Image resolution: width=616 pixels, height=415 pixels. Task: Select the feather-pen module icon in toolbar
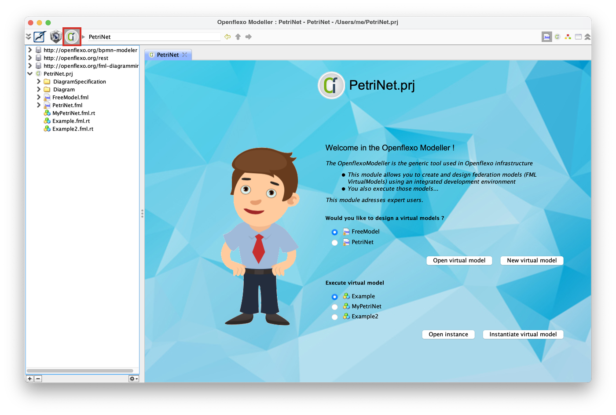pos(40,36)
